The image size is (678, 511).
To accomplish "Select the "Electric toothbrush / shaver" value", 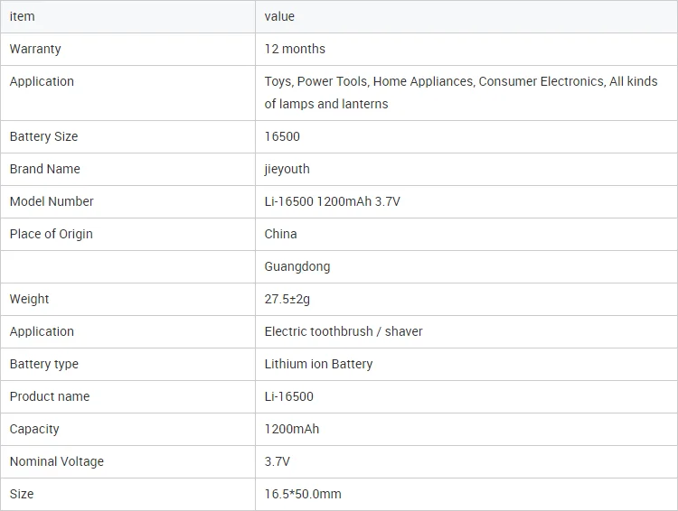I will tap(344, 331).
